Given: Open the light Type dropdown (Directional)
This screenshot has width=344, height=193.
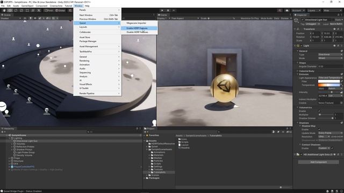Looking at the screenshot, I should (330, 55).
